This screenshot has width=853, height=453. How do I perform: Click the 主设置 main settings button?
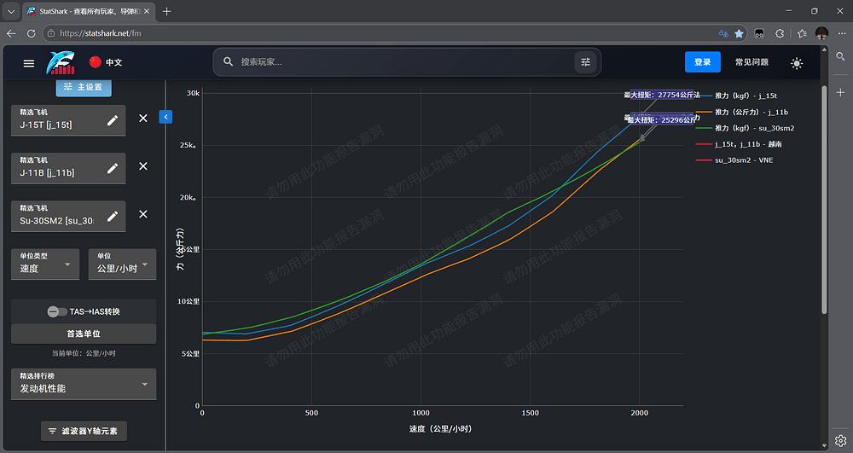click(84, 87)
